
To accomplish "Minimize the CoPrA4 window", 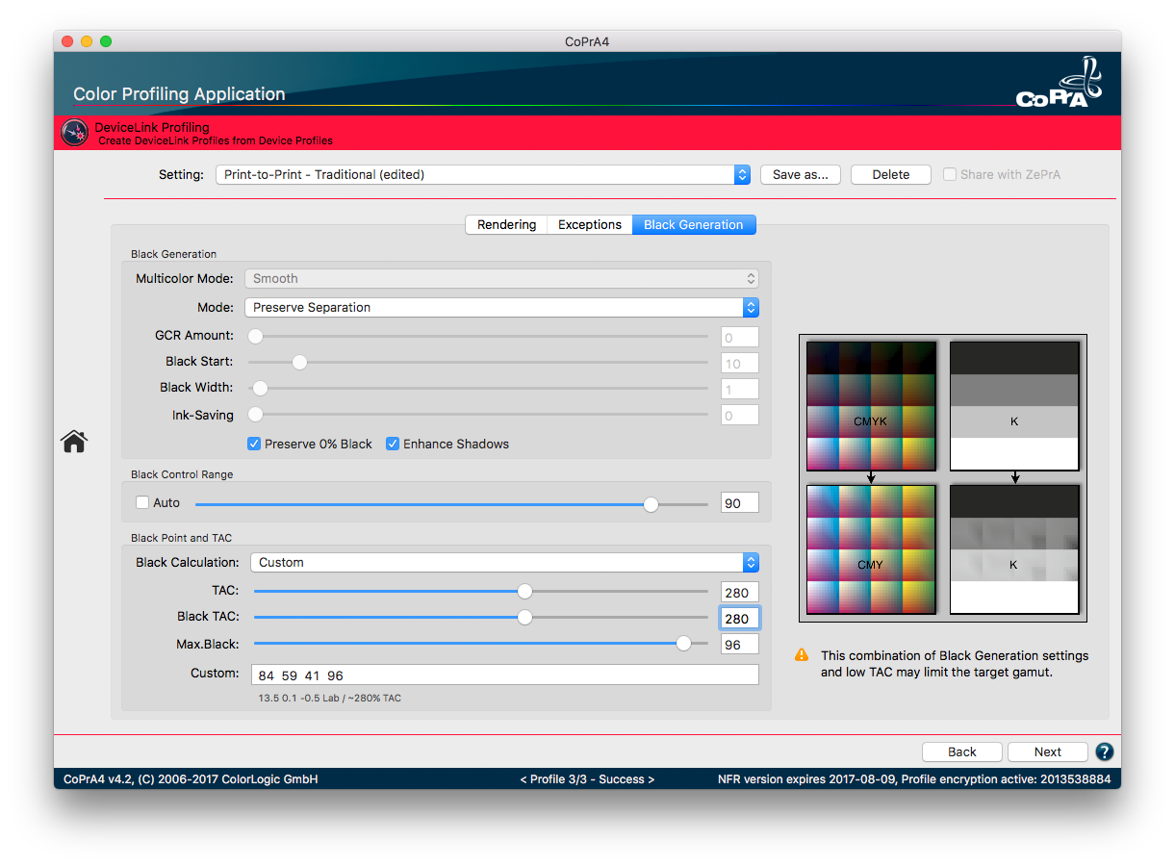I will pos(87,41).
